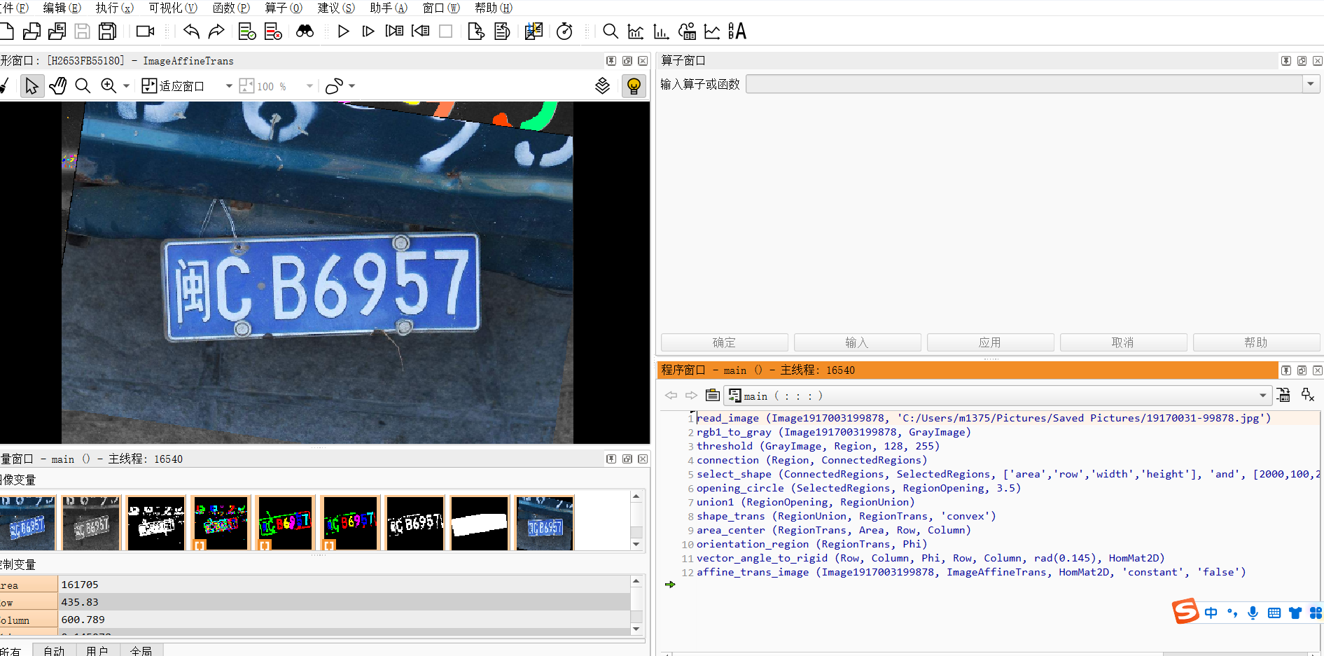The height and width of the screenshot is (656, 1324).
Task: Click the value 600.789 in control variables
Action: [83, 620]
